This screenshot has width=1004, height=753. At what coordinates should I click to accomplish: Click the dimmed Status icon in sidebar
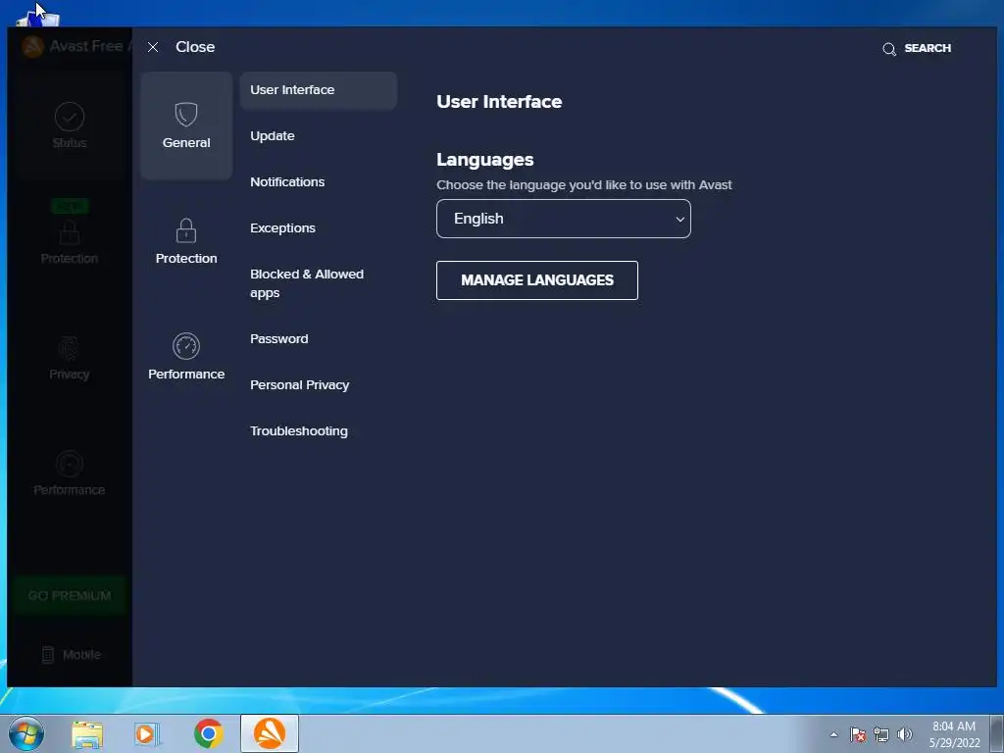[70, 118]
